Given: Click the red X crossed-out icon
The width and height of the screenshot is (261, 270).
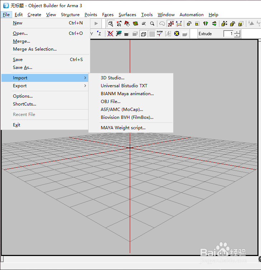Looking at the screenshot, I should click(110, 34).
